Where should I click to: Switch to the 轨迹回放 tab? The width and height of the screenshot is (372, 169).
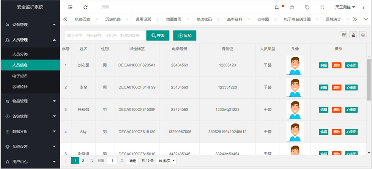point(83,20)
